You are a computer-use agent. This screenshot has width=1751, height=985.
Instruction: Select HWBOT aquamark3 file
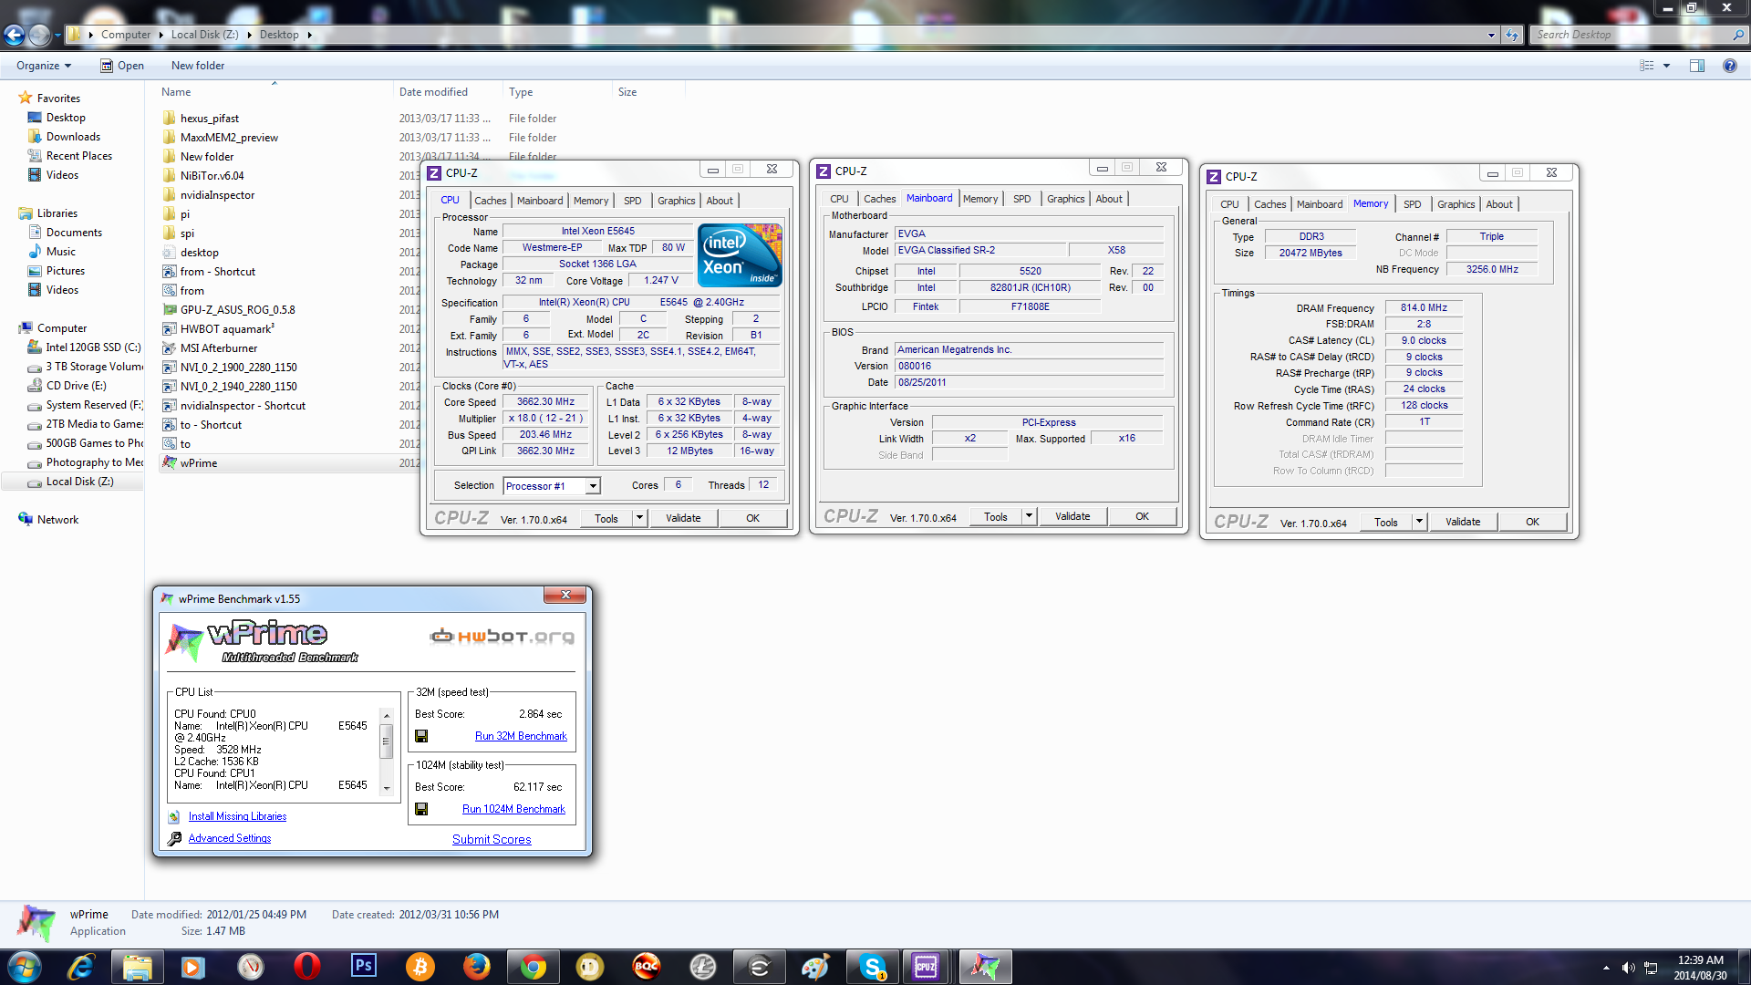coord(227,329)
